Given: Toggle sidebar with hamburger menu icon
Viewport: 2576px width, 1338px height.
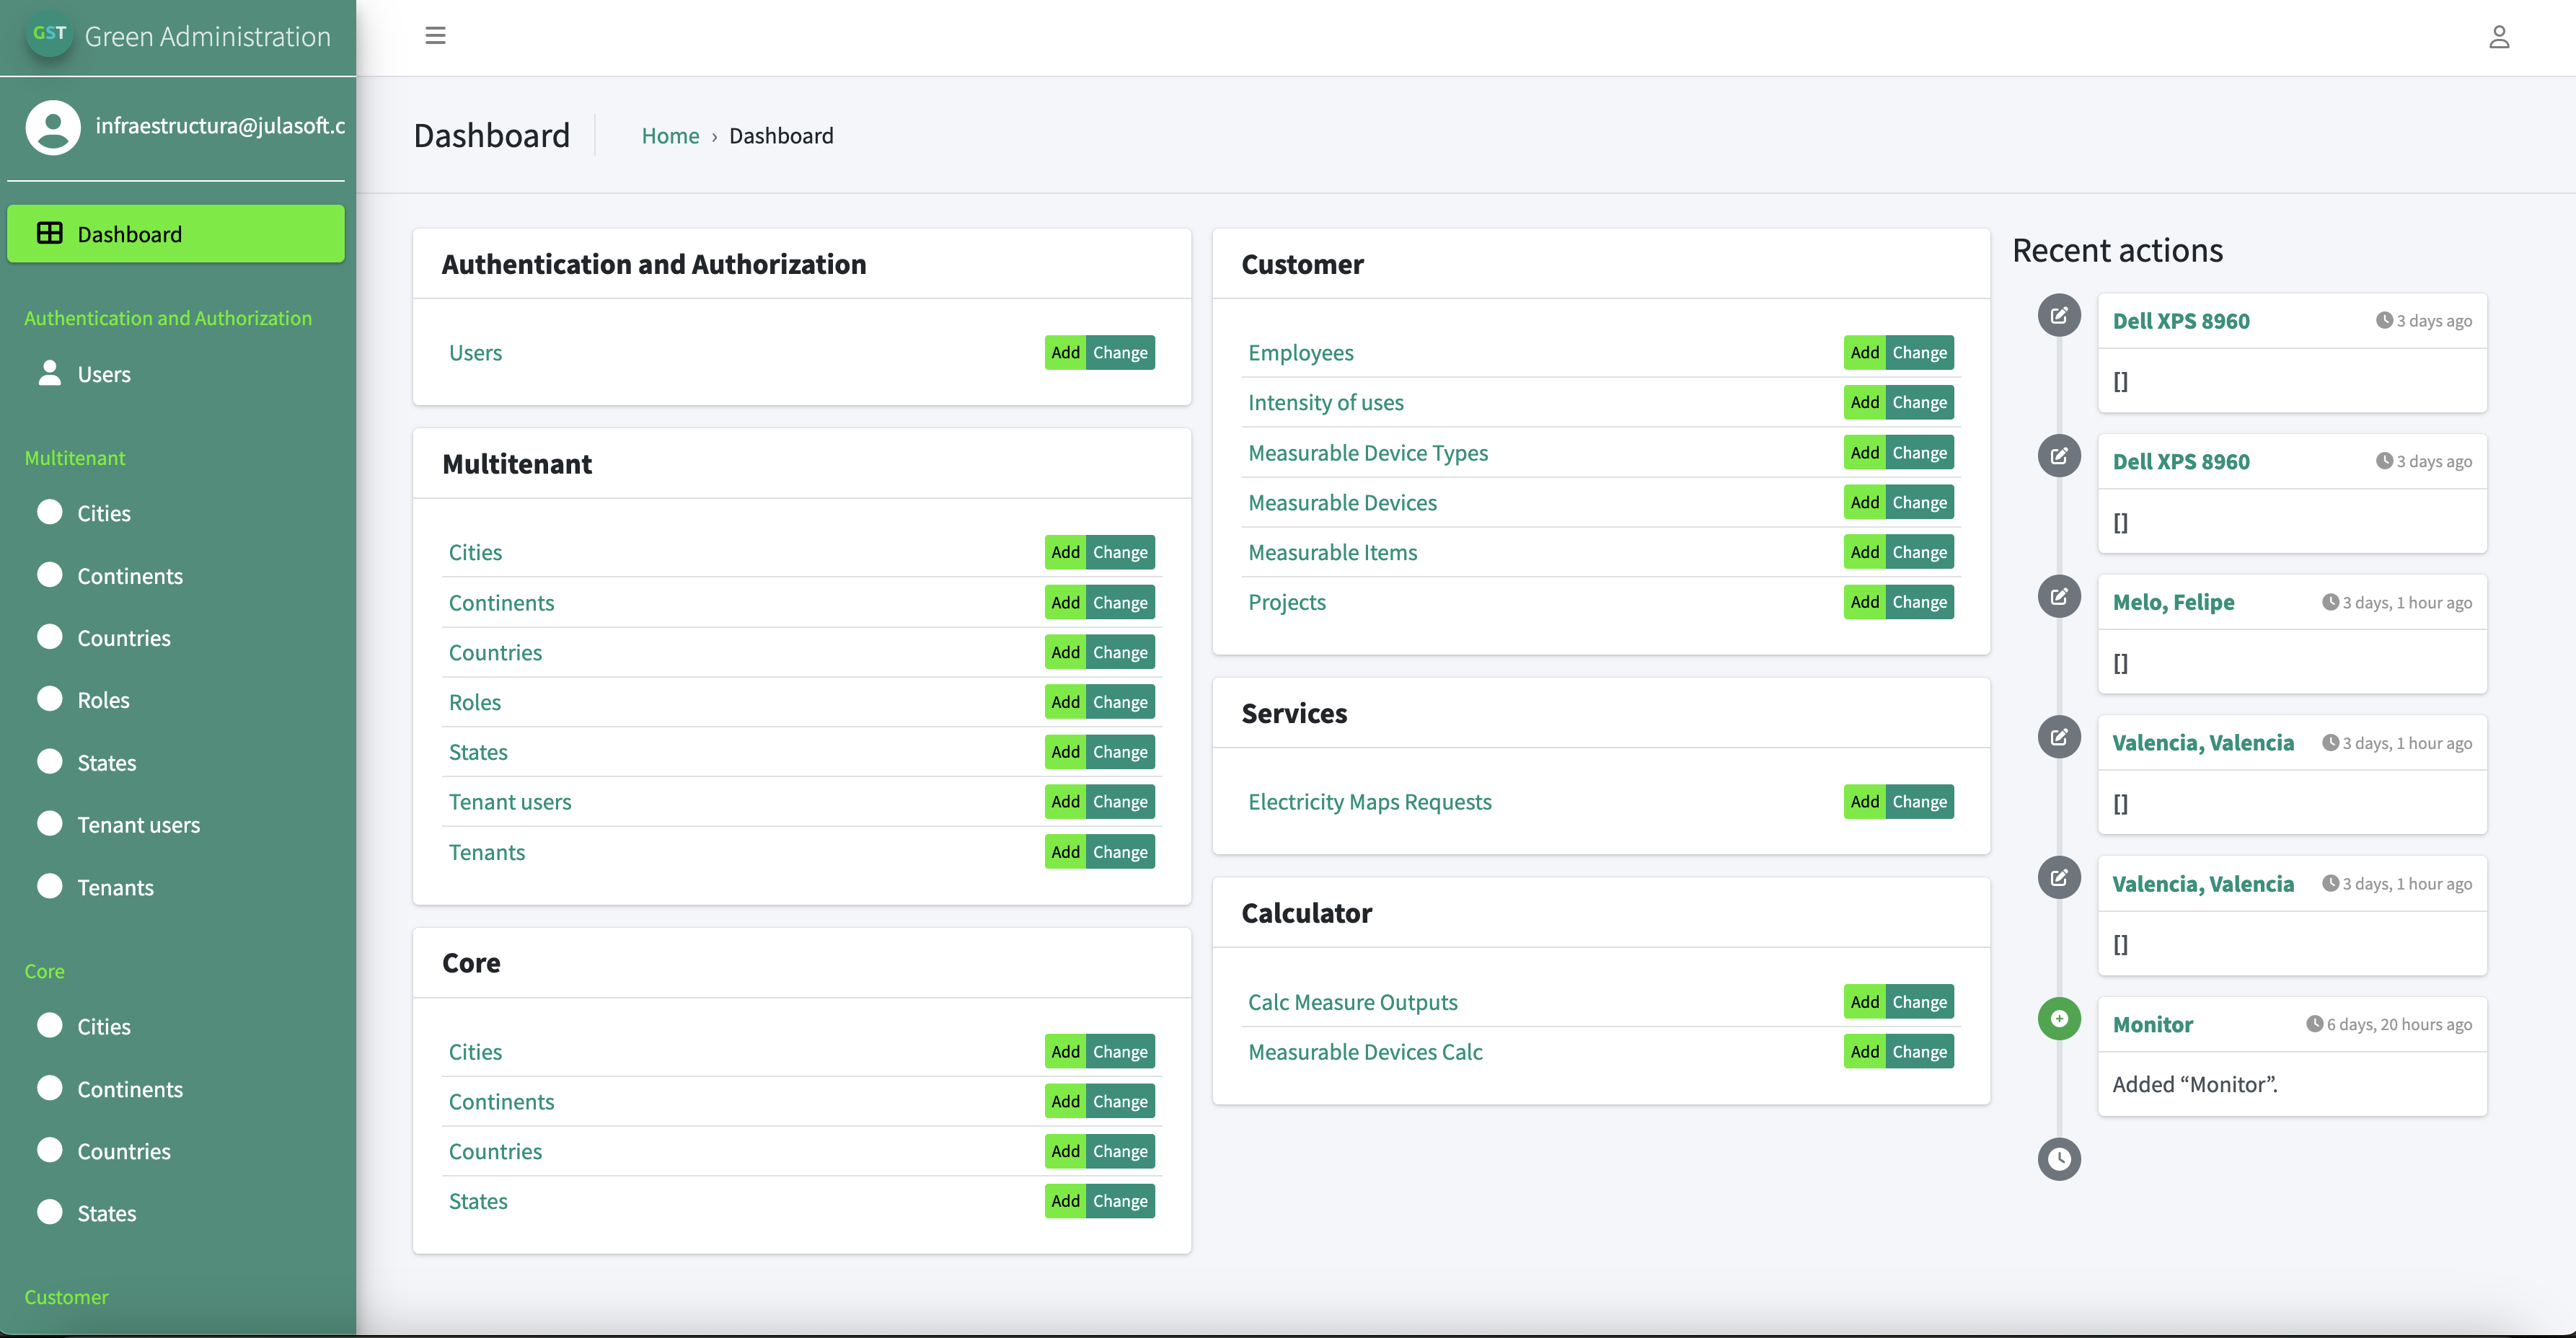Looking at the screenshot, I should pos(435,36).
